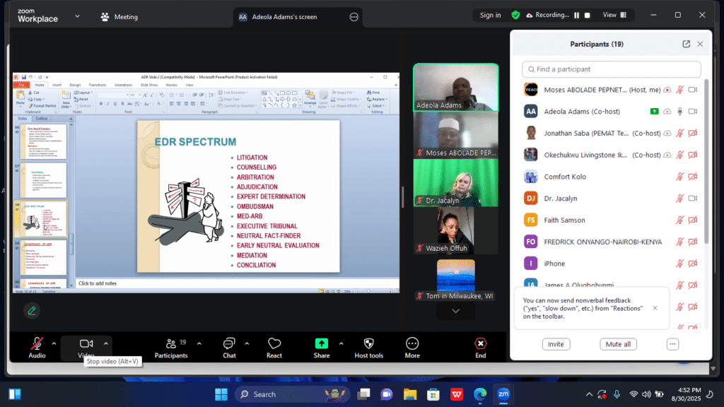
Task: Pop out the Participants panel
Action: 686,44
